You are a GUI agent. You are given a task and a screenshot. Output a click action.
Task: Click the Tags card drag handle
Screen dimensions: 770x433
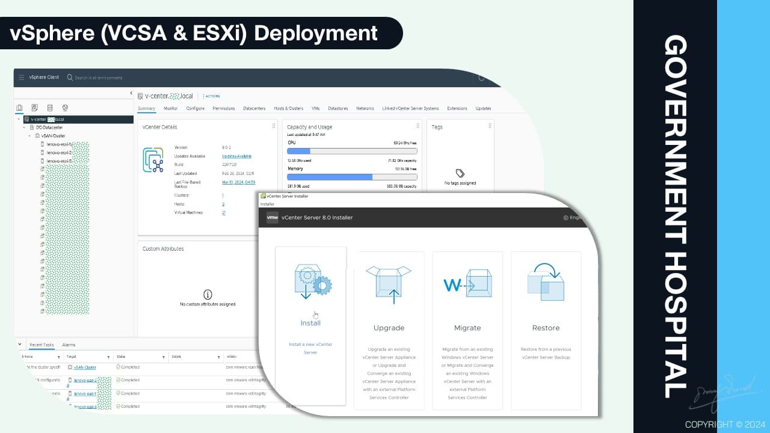(490, 126)
